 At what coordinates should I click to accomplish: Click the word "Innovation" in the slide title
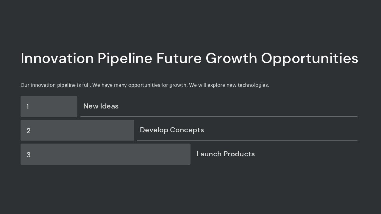57,58
